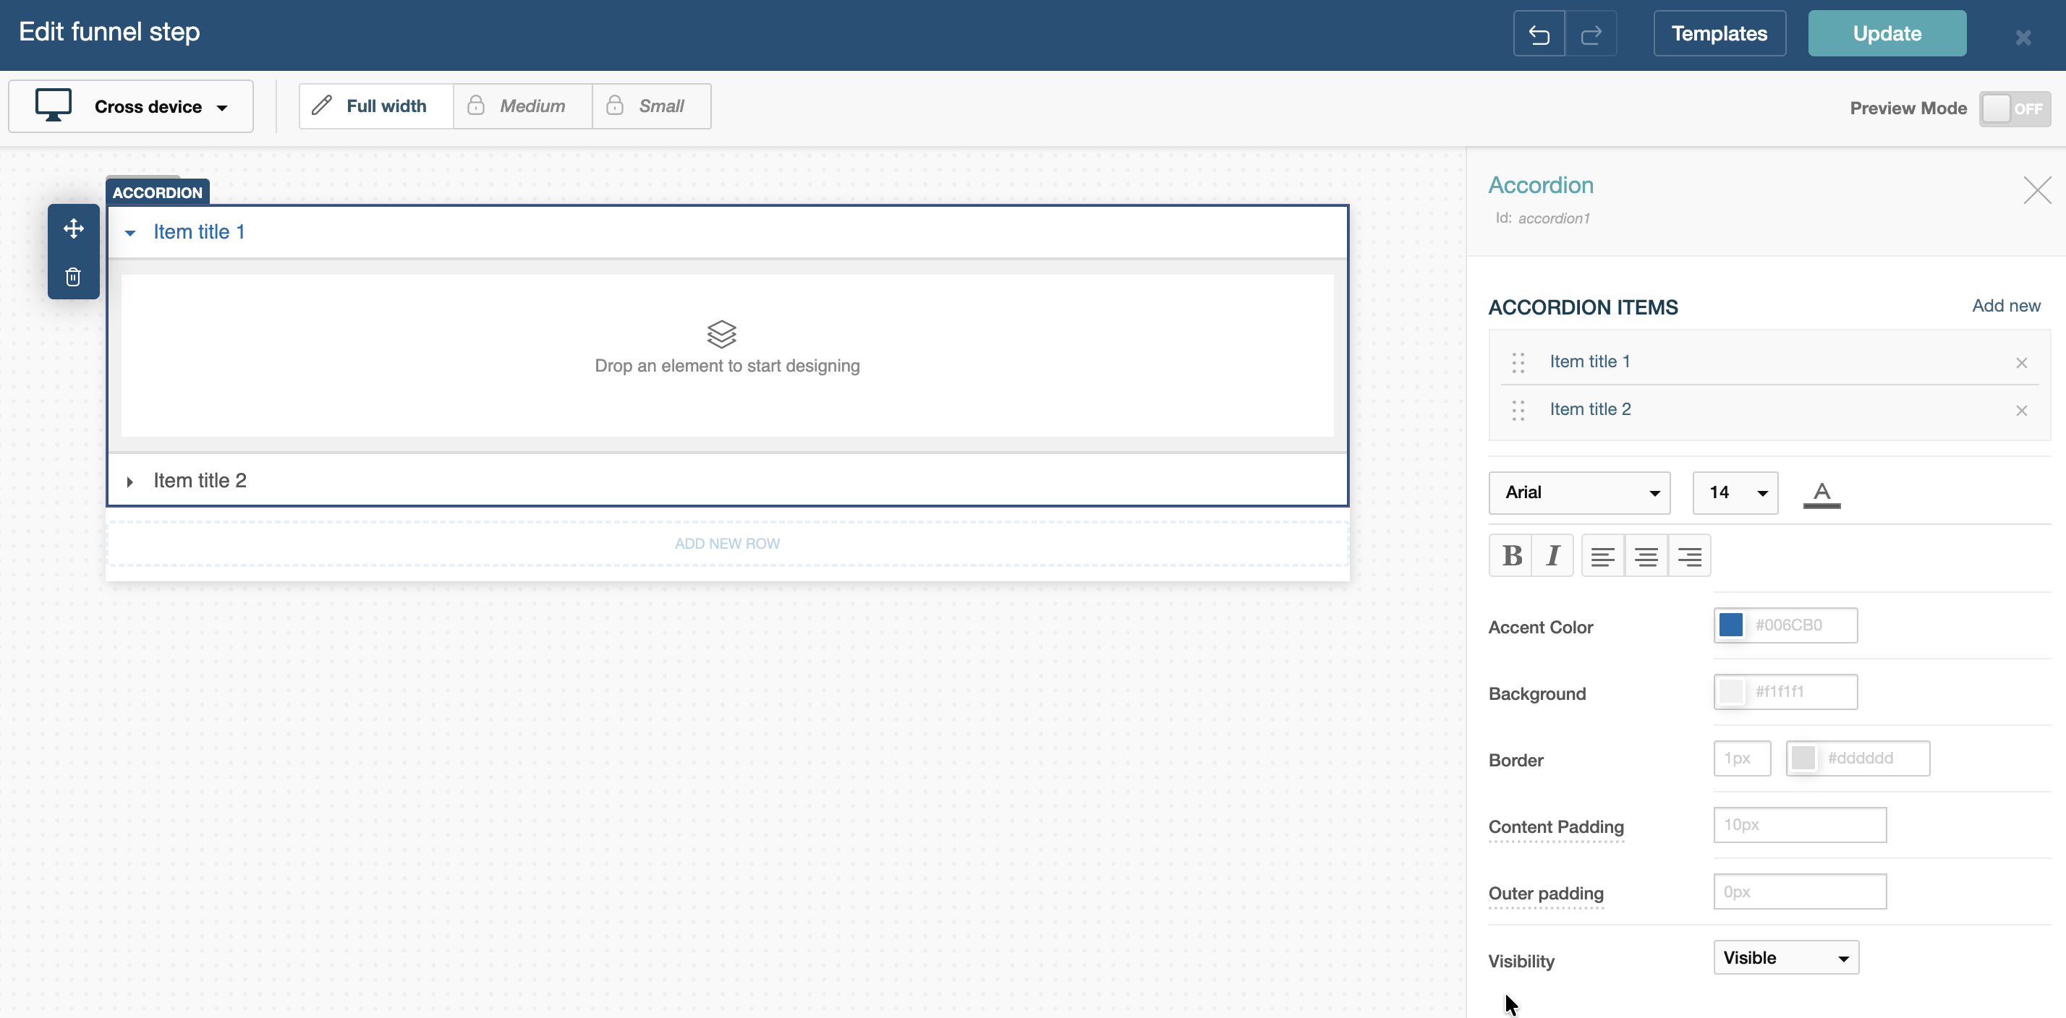The width and height of the screenshot is (2066, 1018).
Task: Close the Accordion settings panel
Action: (x=2036, y=191)
